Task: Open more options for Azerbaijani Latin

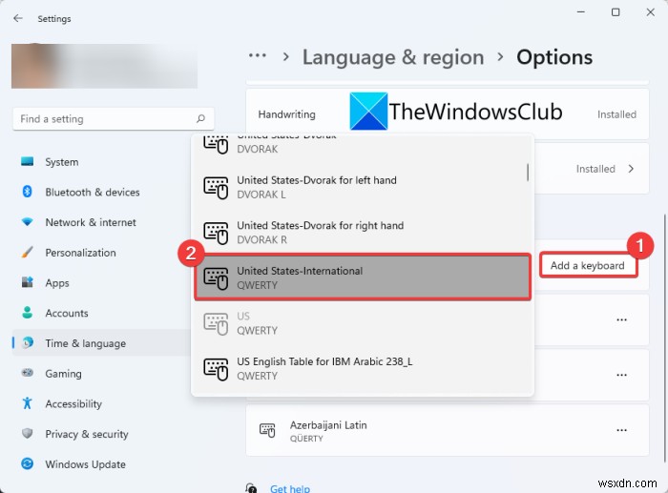Action: [621, 430]
